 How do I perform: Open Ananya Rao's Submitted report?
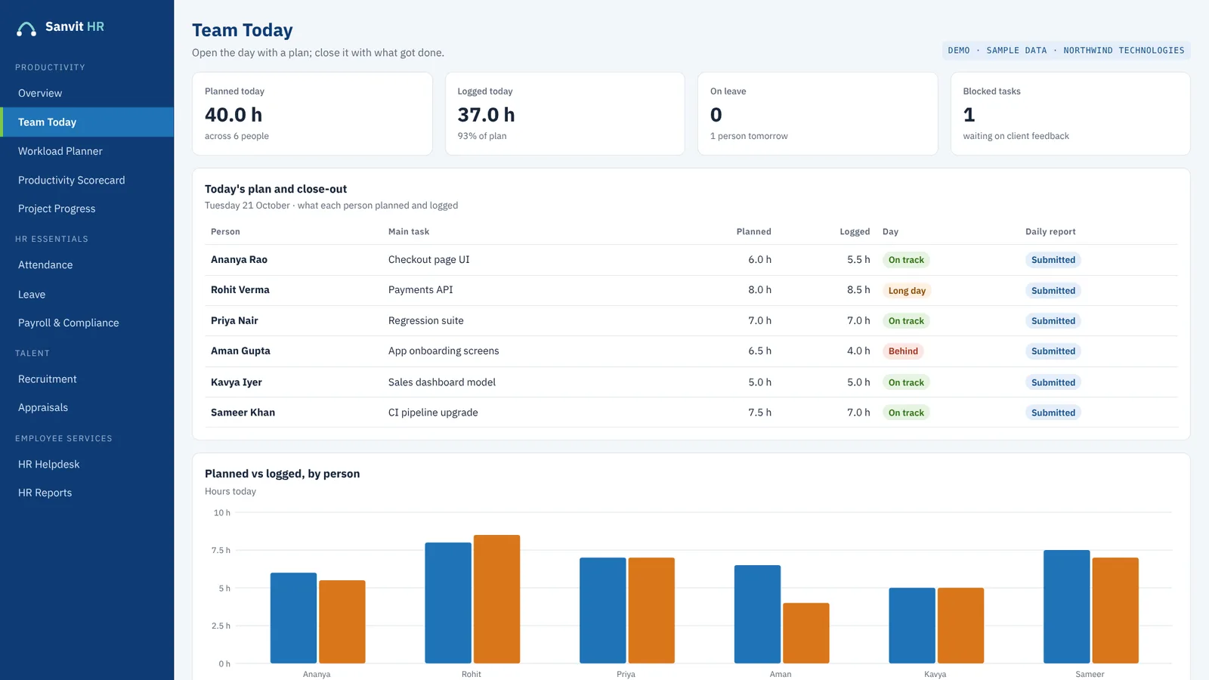[x=1053, y=260]
